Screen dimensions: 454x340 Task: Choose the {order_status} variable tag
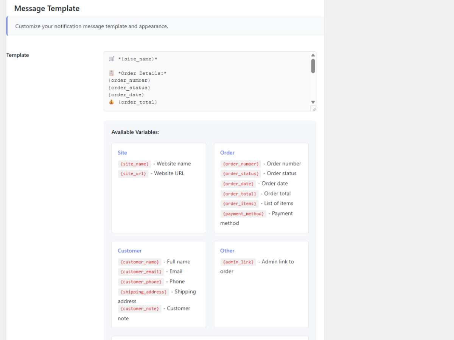click(x=241, y=174)
